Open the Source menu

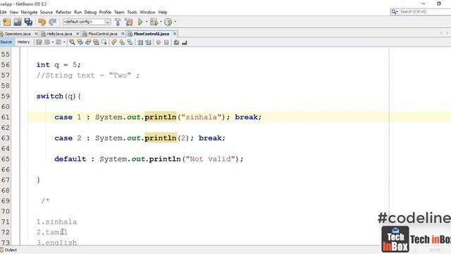coord(47,12)
